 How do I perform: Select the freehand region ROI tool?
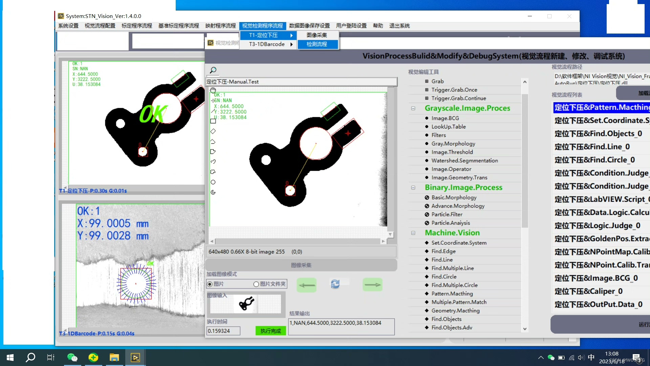(x=213, y=172)
